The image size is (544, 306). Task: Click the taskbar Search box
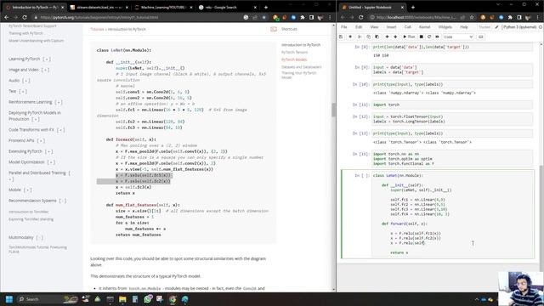tap(47, 299)
